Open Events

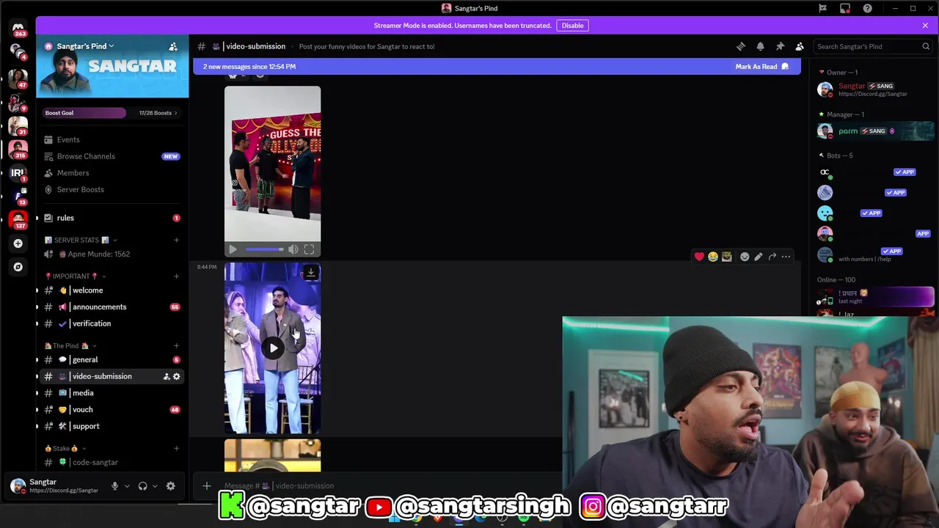tap(112, 139)
